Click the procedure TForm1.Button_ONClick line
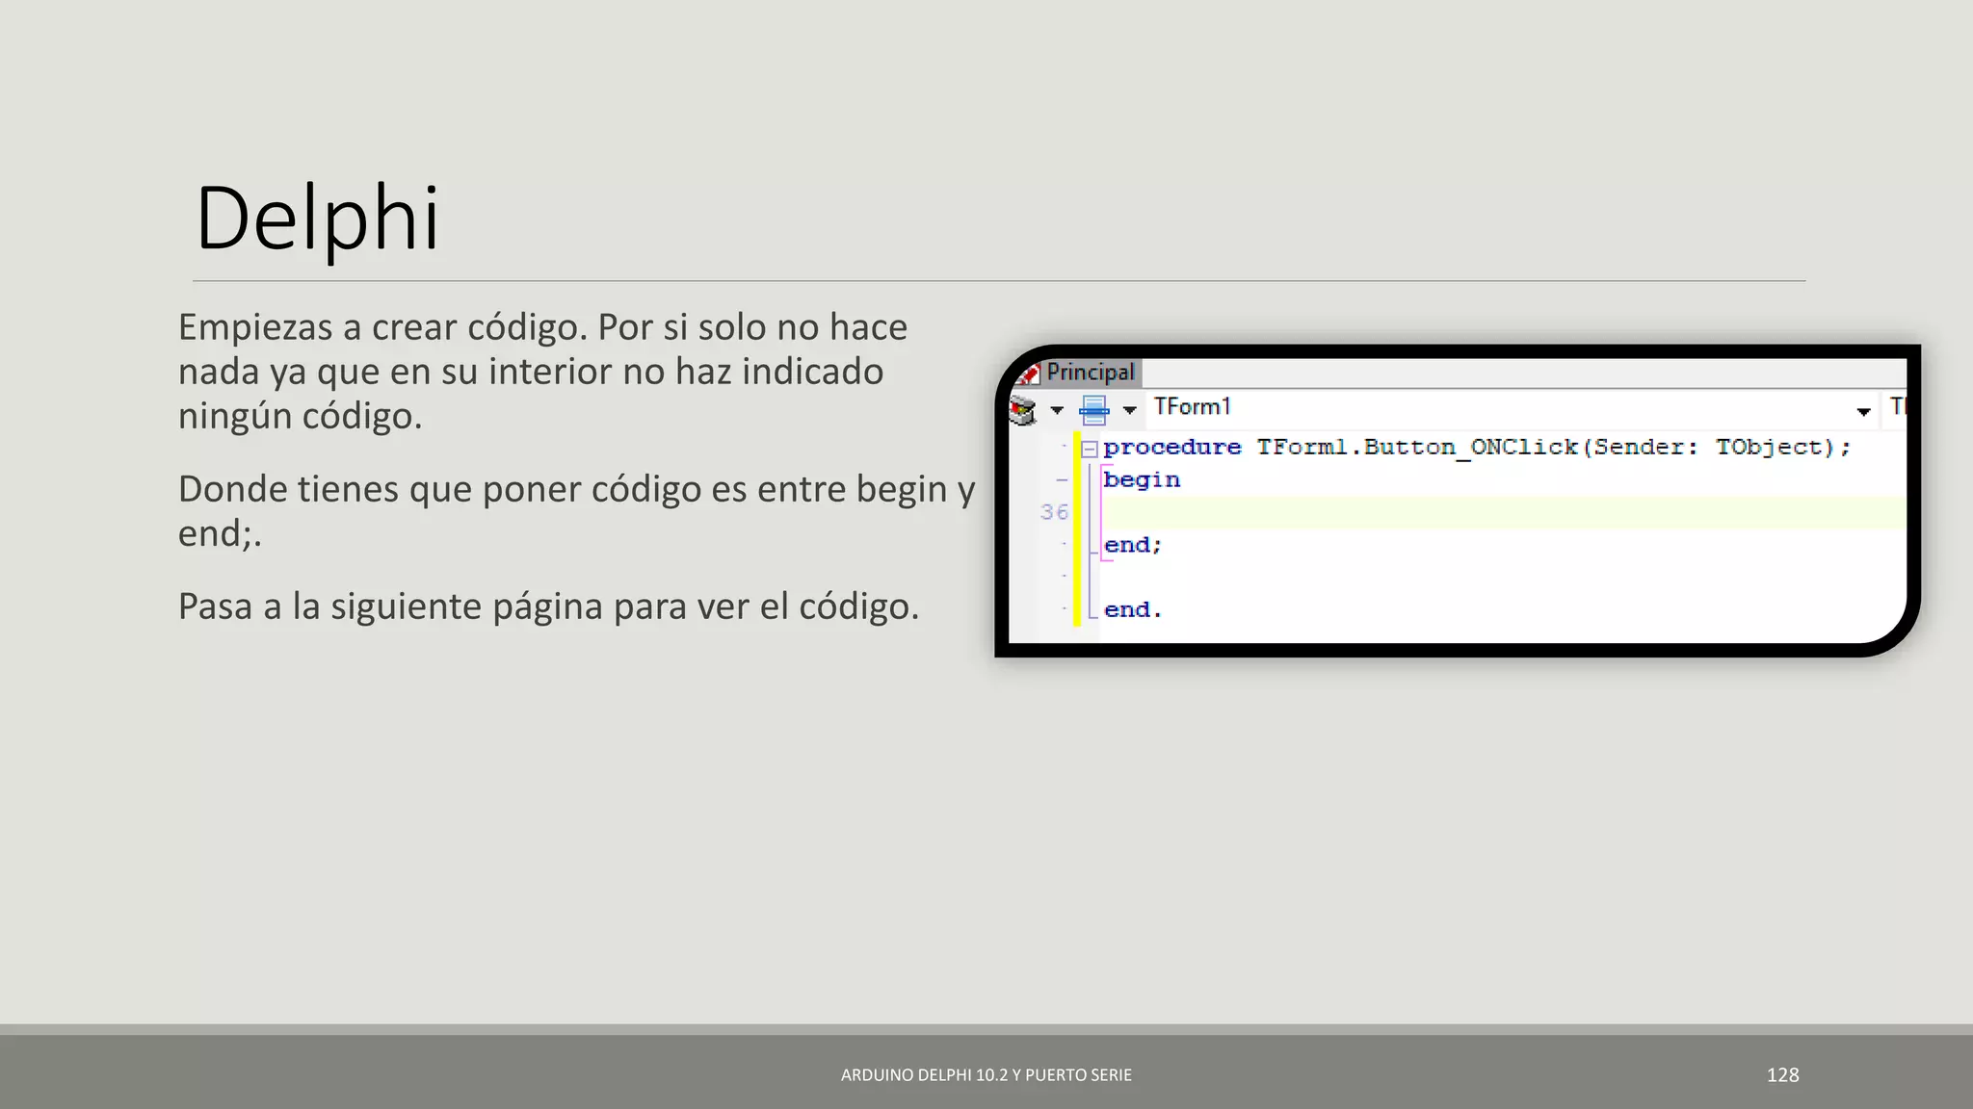 [1477, 448]
